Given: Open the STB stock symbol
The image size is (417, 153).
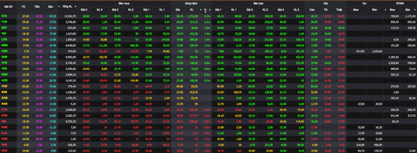Looking at the screenshot, I should click(x=4, y=16).
